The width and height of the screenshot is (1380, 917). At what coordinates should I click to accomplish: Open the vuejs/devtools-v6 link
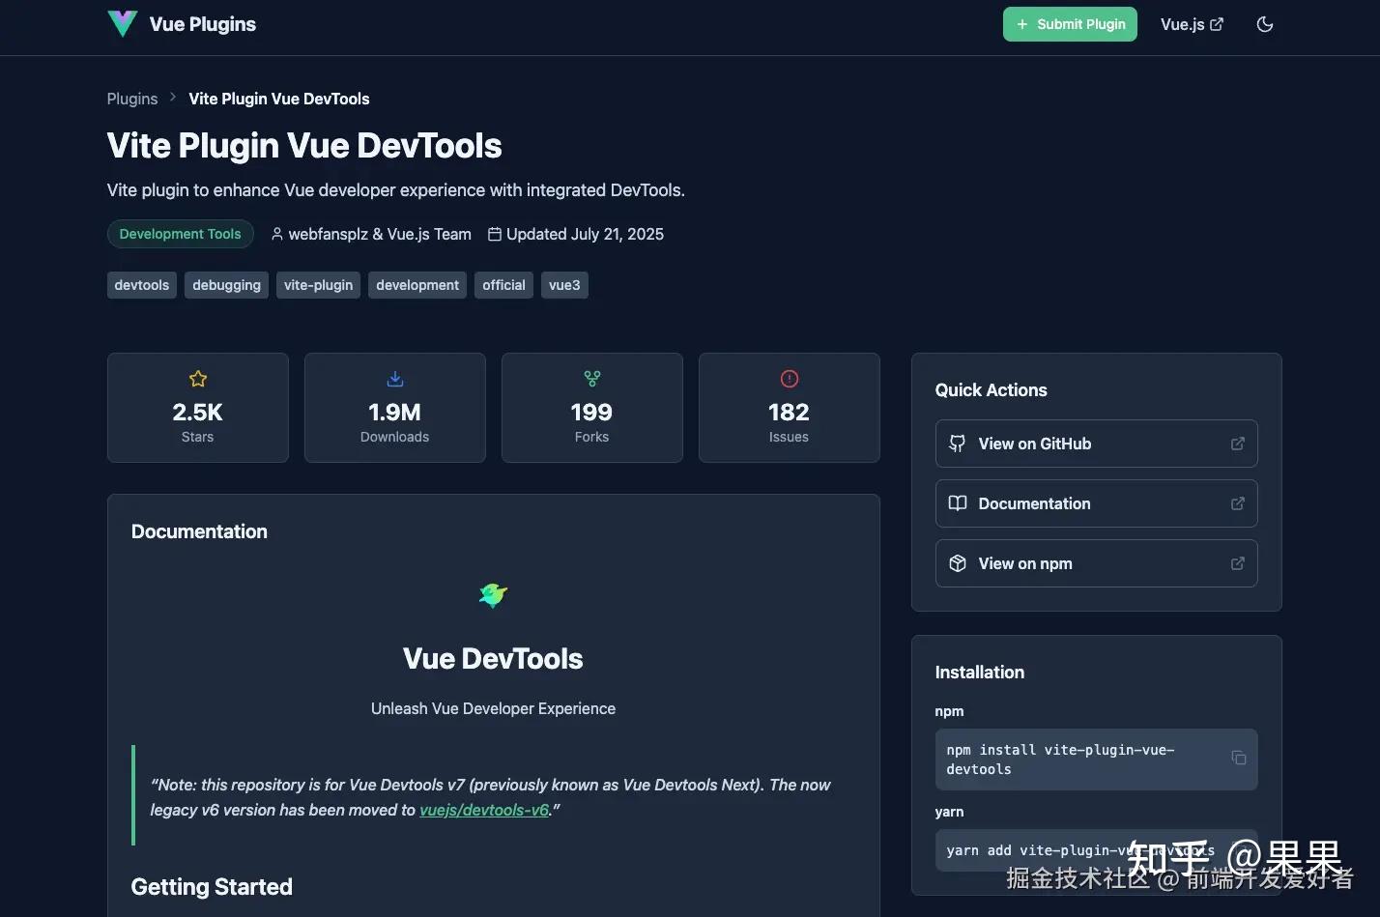484,810
